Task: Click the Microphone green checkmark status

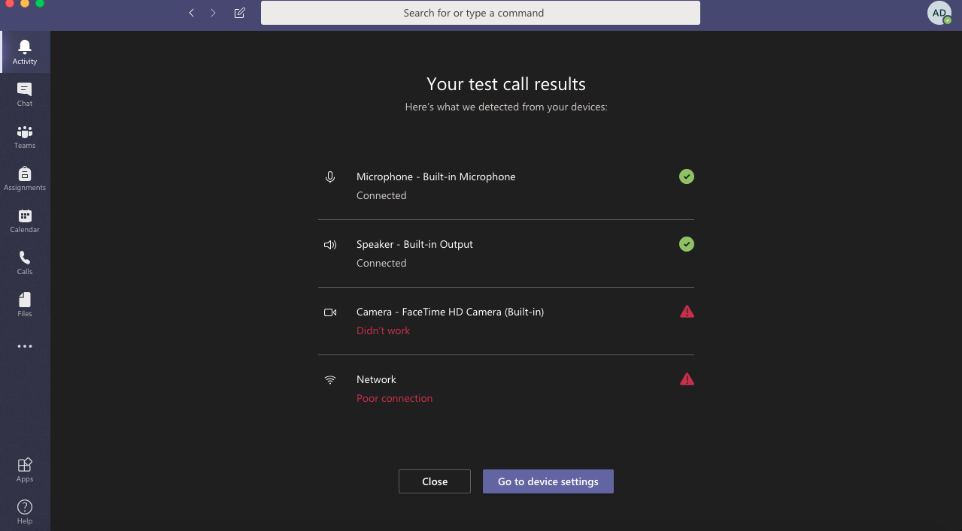Action: click(x=687, y=176)
